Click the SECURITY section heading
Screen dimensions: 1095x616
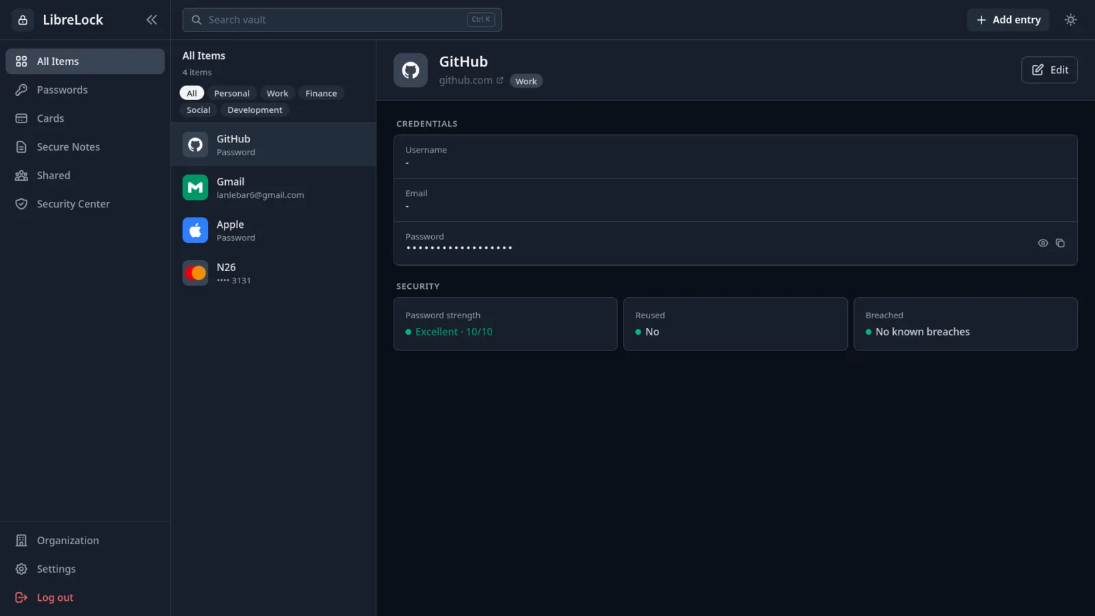coord(418,286)
